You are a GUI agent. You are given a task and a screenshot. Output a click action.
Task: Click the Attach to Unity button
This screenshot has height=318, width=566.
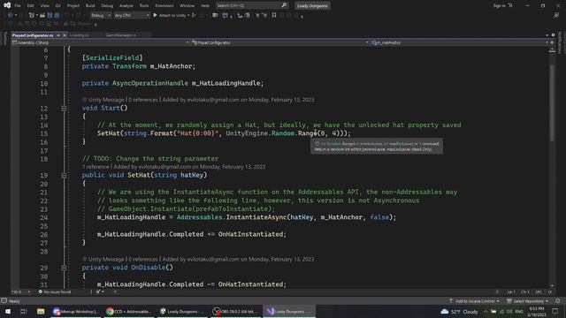tap(170, 16)
